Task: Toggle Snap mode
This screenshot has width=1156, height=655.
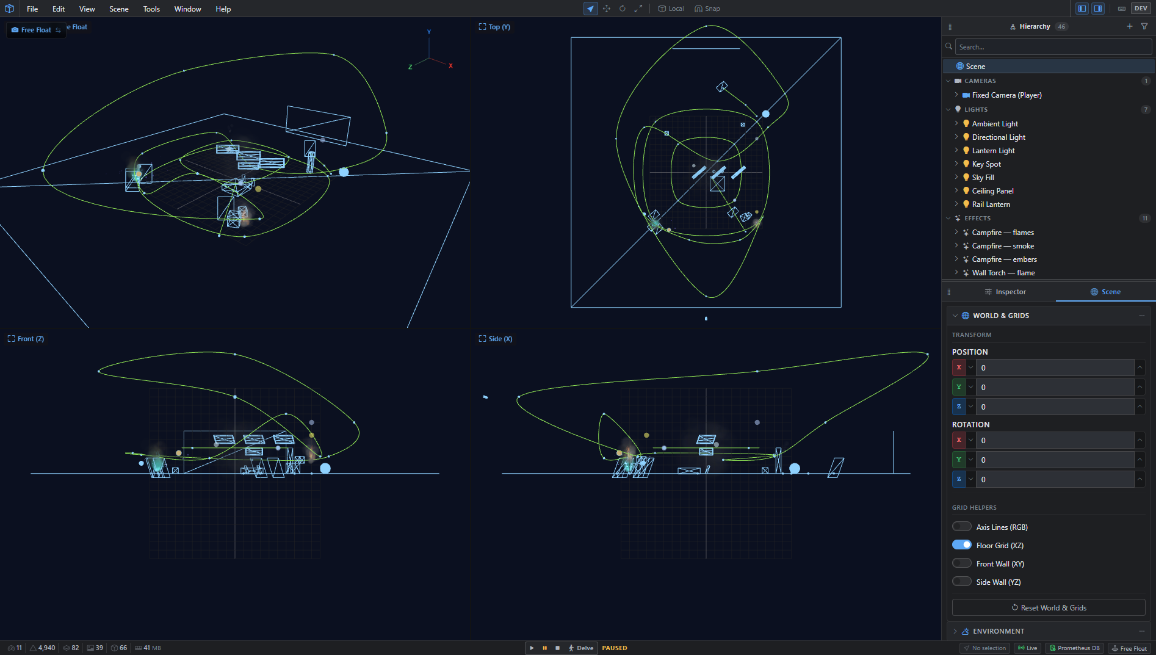Action: tap(707, 9)
